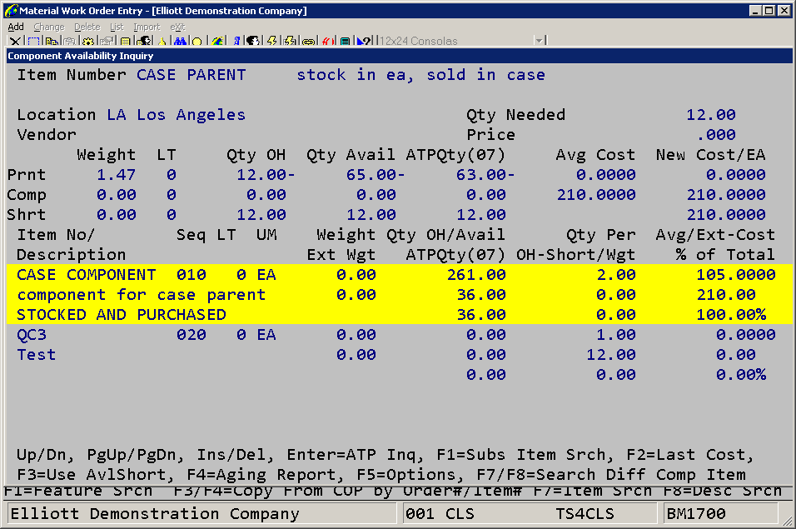
Task: Click the 'LA Los Angeles' location value
Action: (x=176, y=115)
